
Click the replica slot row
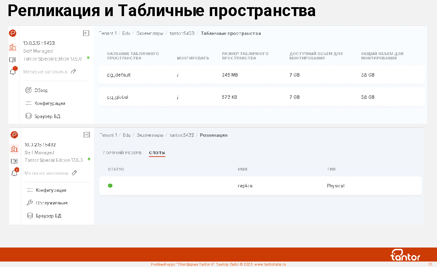coord(260,186)
